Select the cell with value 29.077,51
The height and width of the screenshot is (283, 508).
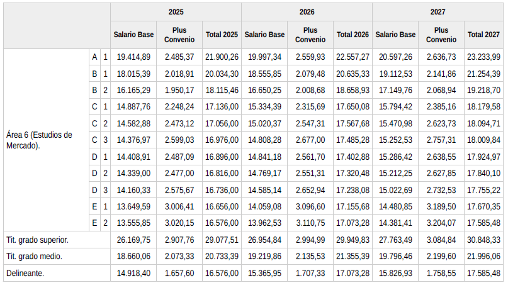(222, 240)
